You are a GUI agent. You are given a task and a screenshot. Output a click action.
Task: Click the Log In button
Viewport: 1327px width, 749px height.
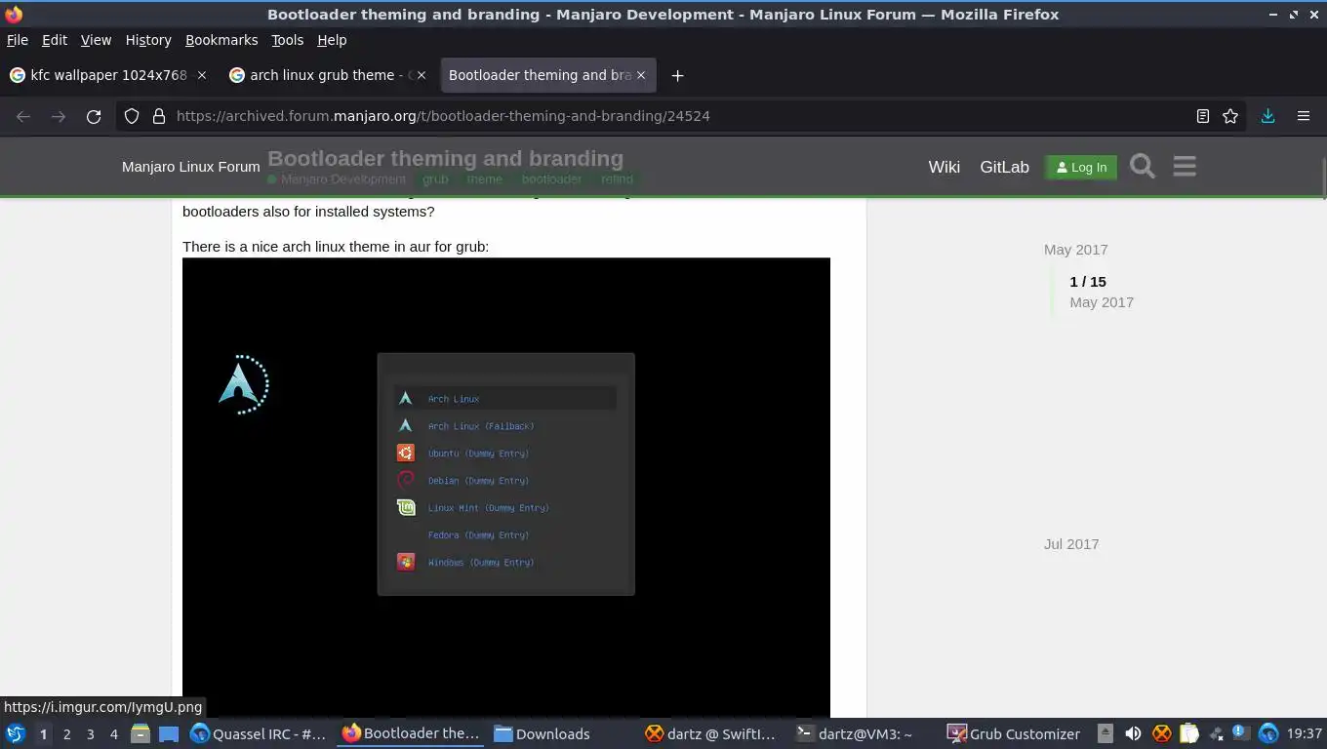tap(1081, 167)
